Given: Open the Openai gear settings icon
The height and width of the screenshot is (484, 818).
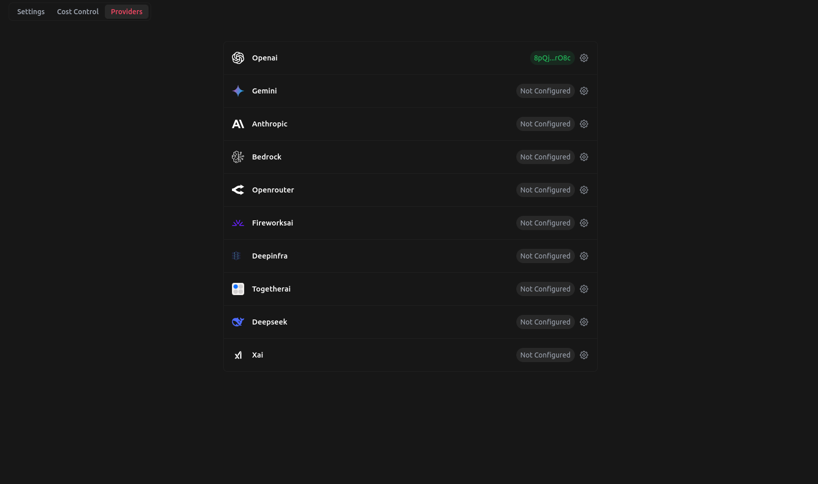Looking at the screenshot, I should point(584,58).
